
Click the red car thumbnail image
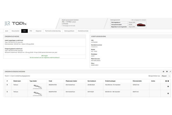tap(141, 25)
